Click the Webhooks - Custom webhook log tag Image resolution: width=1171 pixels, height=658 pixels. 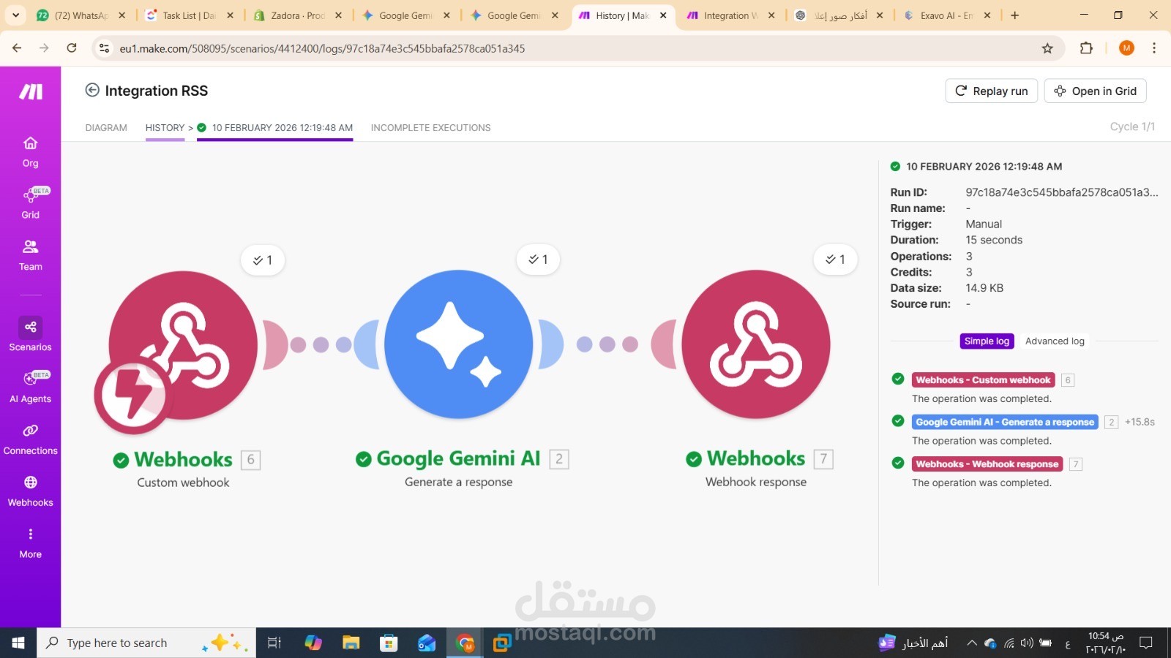pos(983,380)
